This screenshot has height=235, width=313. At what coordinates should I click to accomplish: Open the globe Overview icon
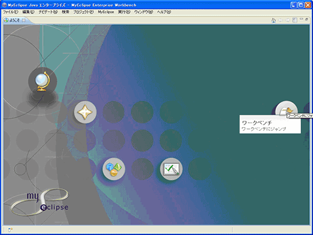click(43, 81)
